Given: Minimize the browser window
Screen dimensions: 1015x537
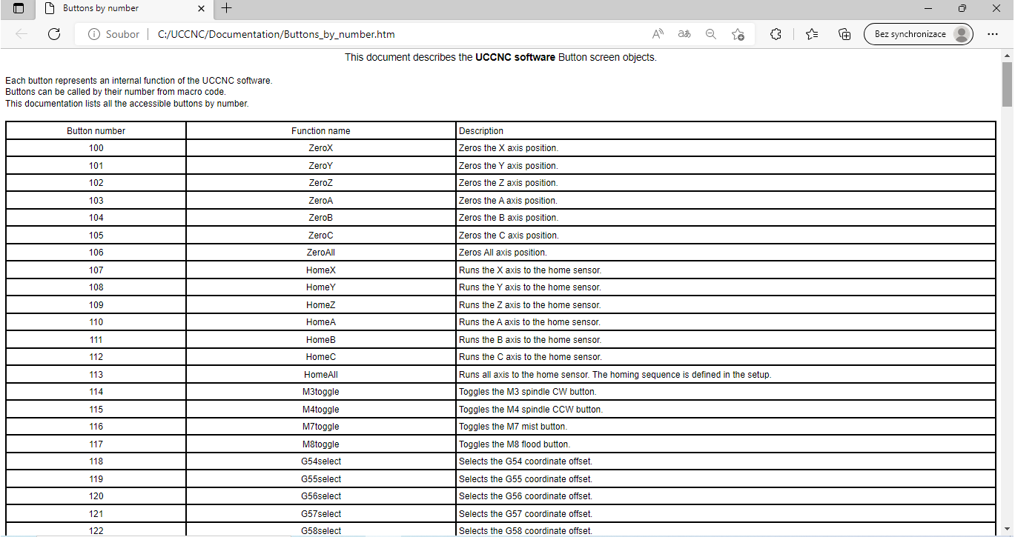Looking at the screenshot, I should (x=928, y=8).
